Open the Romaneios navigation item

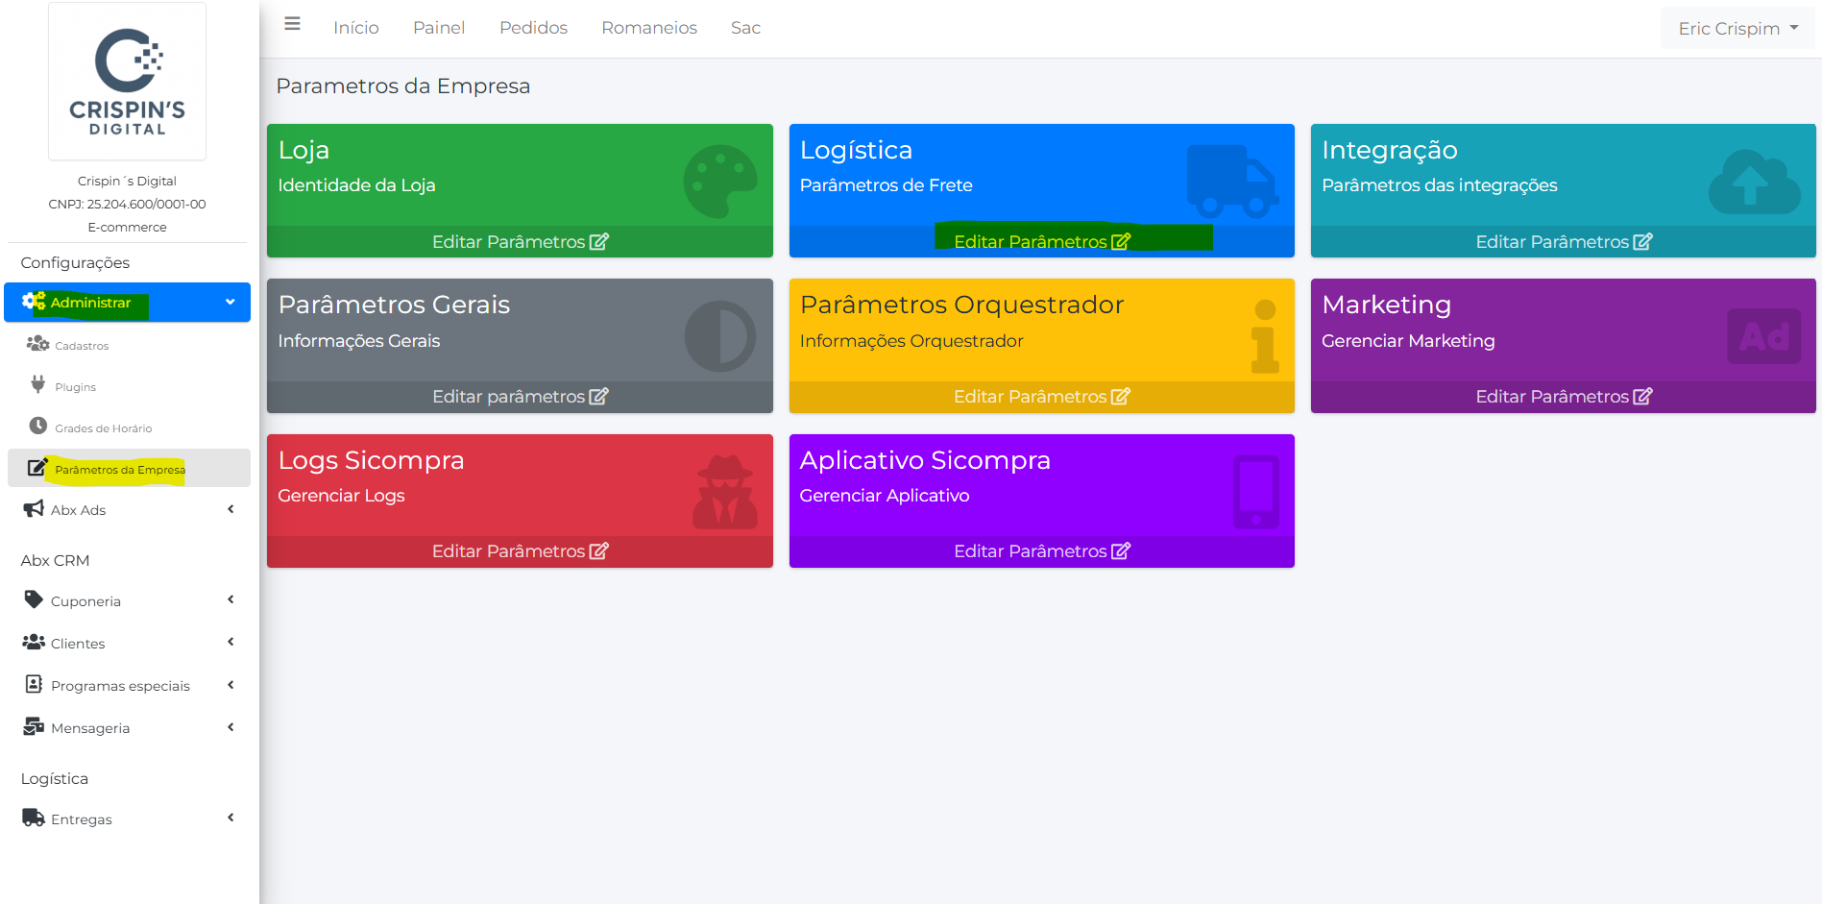(648, 28)
